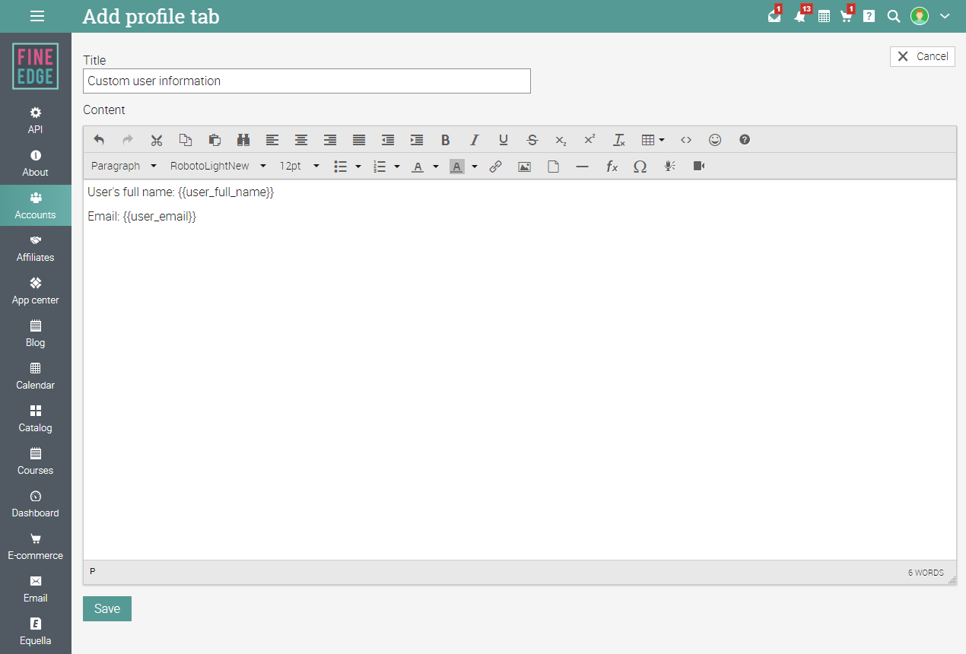Toggle underline formatting
The width and height of the screenshot is (966, 654).
[504, 140]
